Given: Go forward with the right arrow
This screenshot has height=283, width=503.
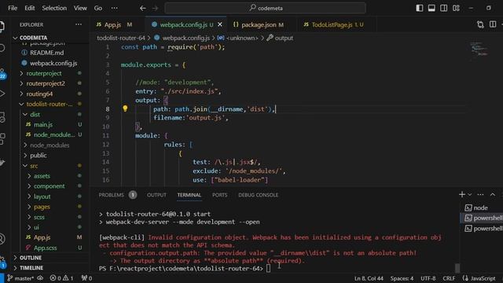Looking at the screenshot, I should click(x=155, y=8).
